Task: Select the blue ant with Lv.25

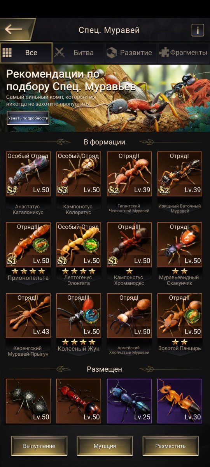Action: click(129, 401)
